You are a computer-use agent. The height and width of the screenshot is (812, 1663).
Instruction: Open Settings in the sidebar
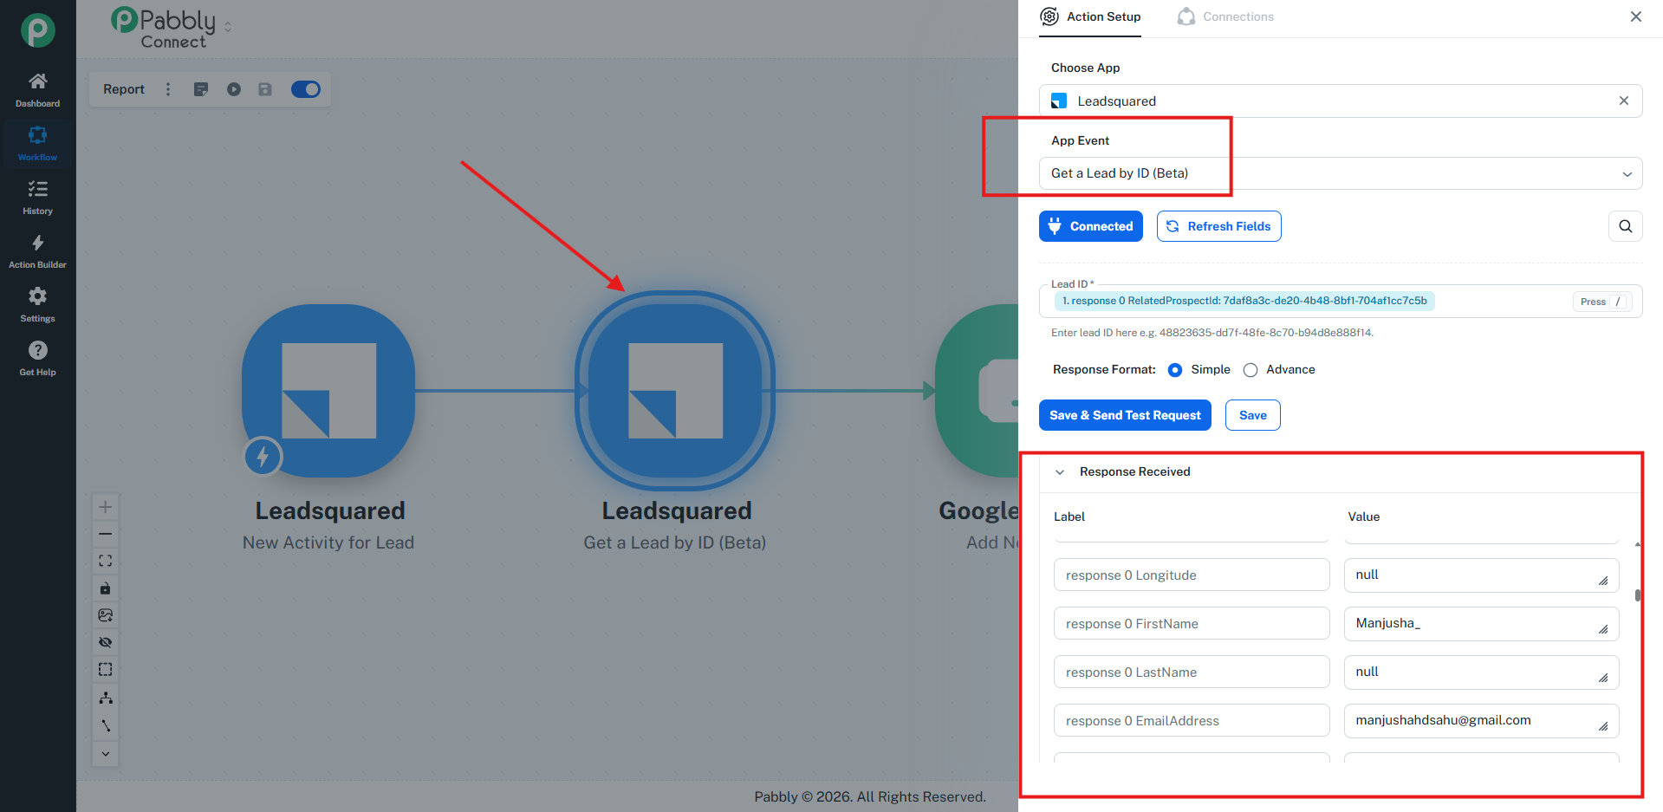pos(37,305)
